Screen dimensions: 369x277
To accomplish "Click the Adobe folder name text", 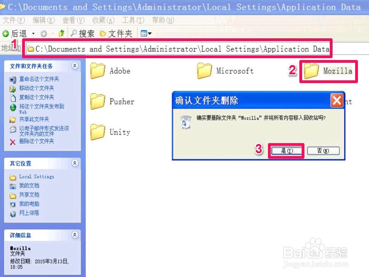I will point(120,71).
